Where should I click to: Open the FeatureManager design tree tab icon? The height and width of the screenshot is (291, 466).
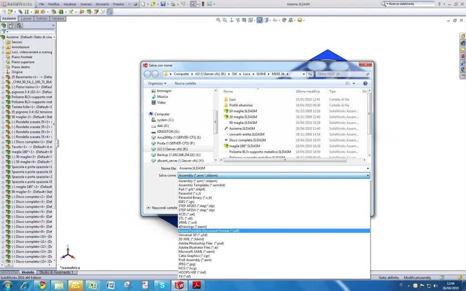4,25
